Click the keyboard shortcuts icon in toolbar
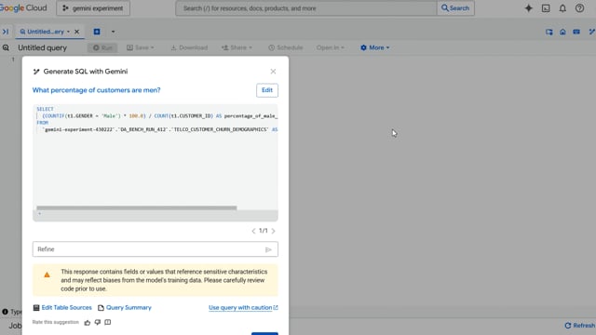 point(576,32)
